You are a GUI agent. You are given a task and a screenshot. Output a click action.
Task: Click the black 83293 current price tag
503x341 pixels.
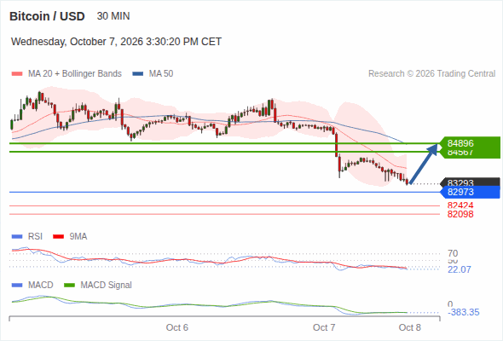pos(471,182)
